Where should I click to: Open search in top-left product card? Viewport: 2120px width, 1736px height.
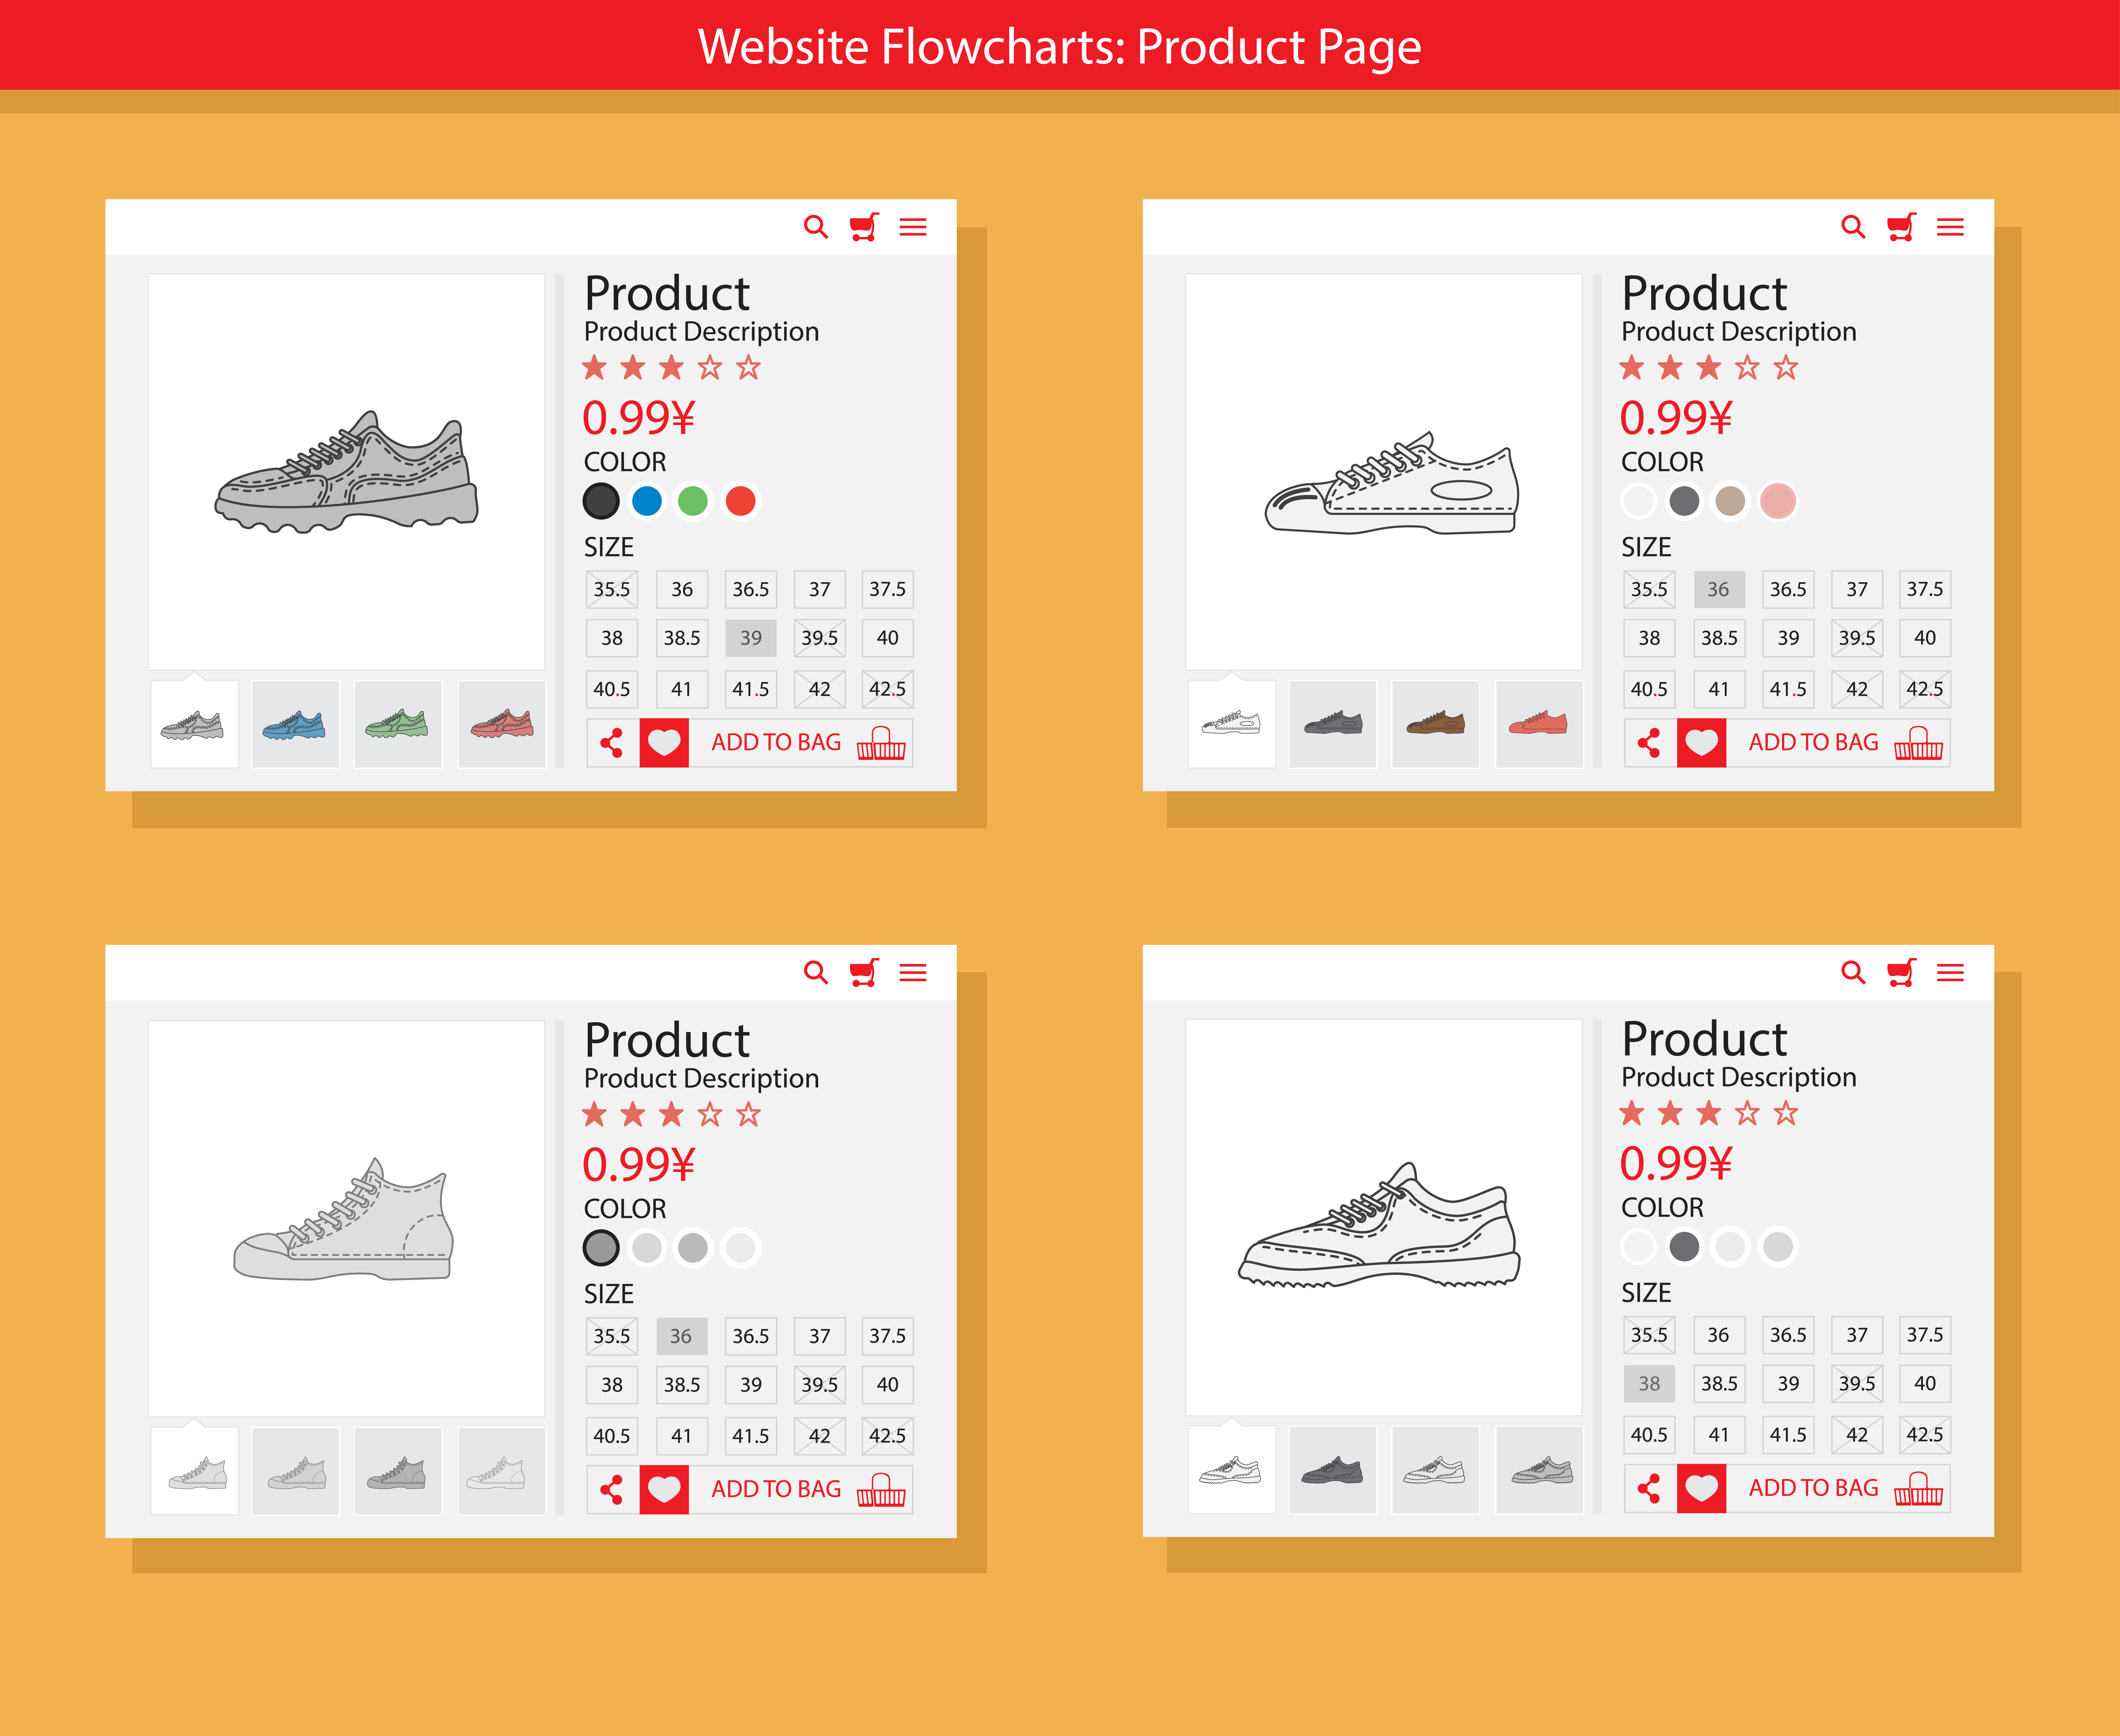(816, 227)
